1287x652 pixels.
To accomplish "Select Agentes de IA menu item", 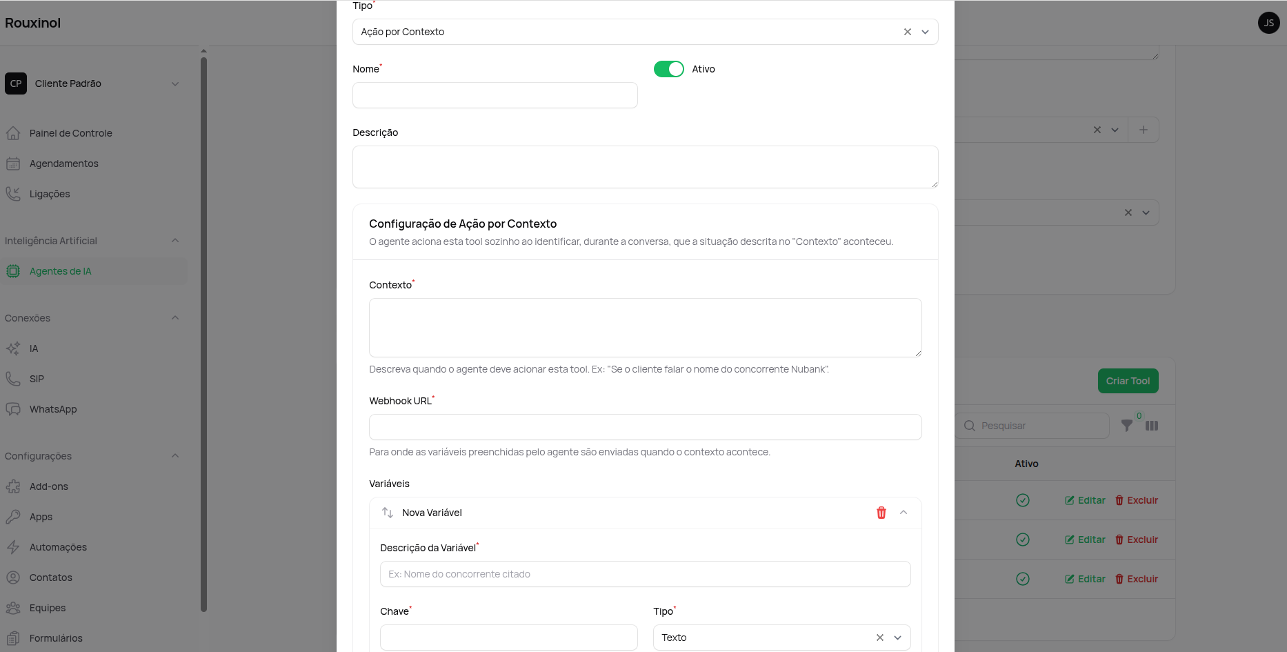I will 94,271.
